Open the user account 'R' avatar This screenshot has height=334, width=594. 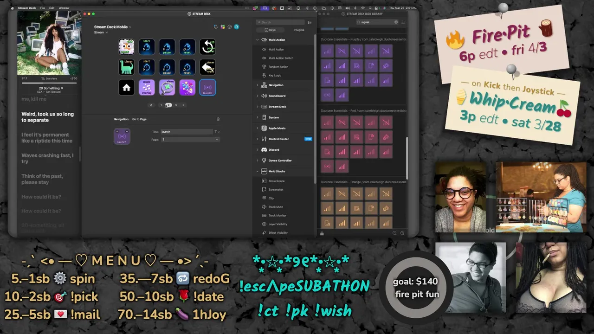pos(236,27)
